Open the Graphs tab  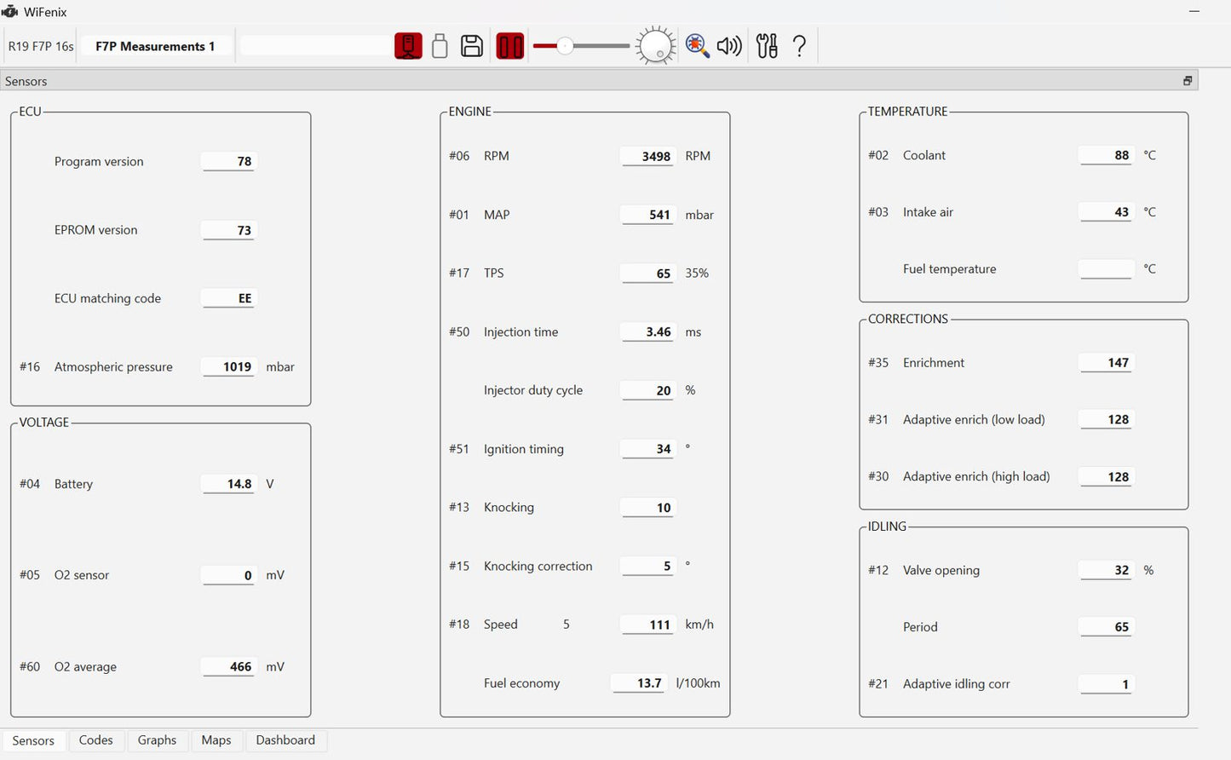(157, 740)
